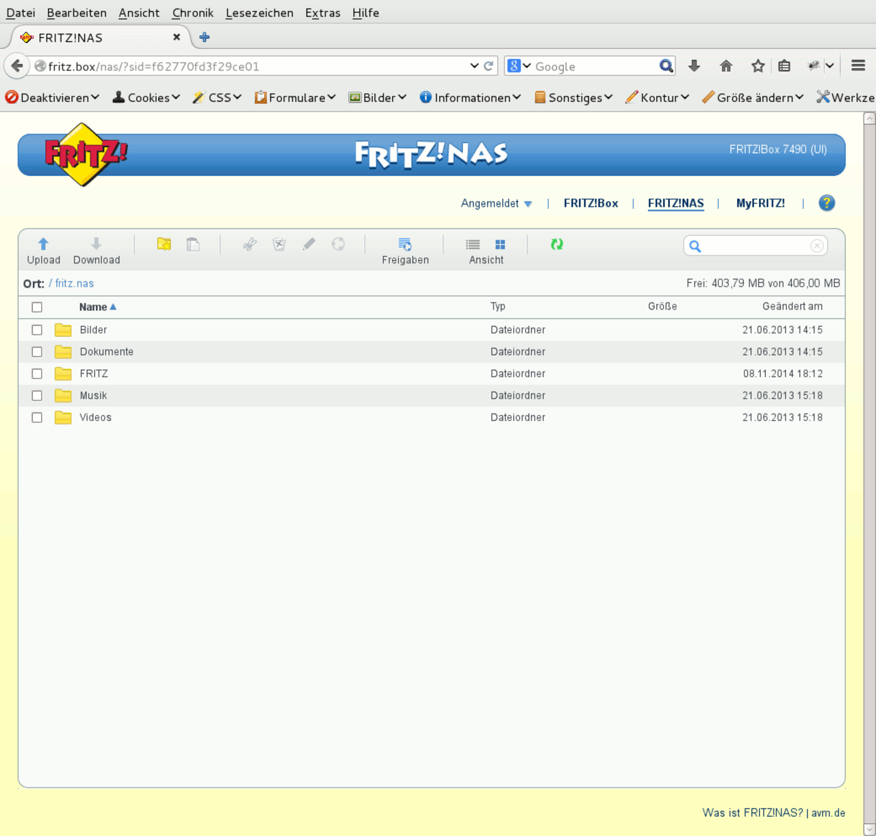The height and width of the screenshot is (836, 876).
Task: Click the browser back arrow button
Action: point(16,66)
